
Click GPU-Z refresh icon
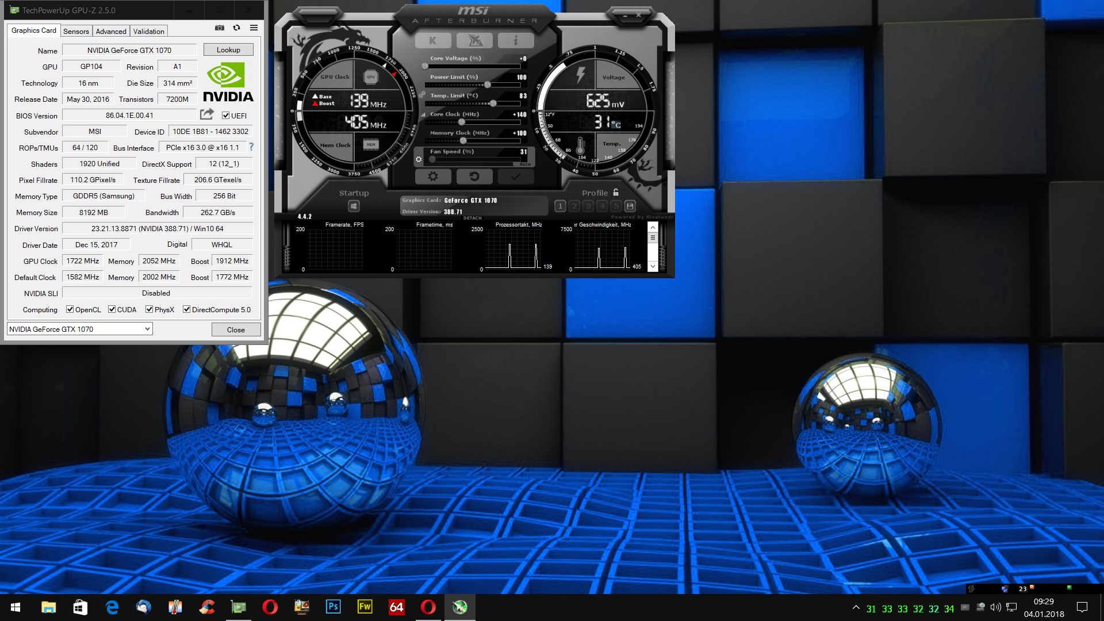pyautogui.click(x=236, y=28)
